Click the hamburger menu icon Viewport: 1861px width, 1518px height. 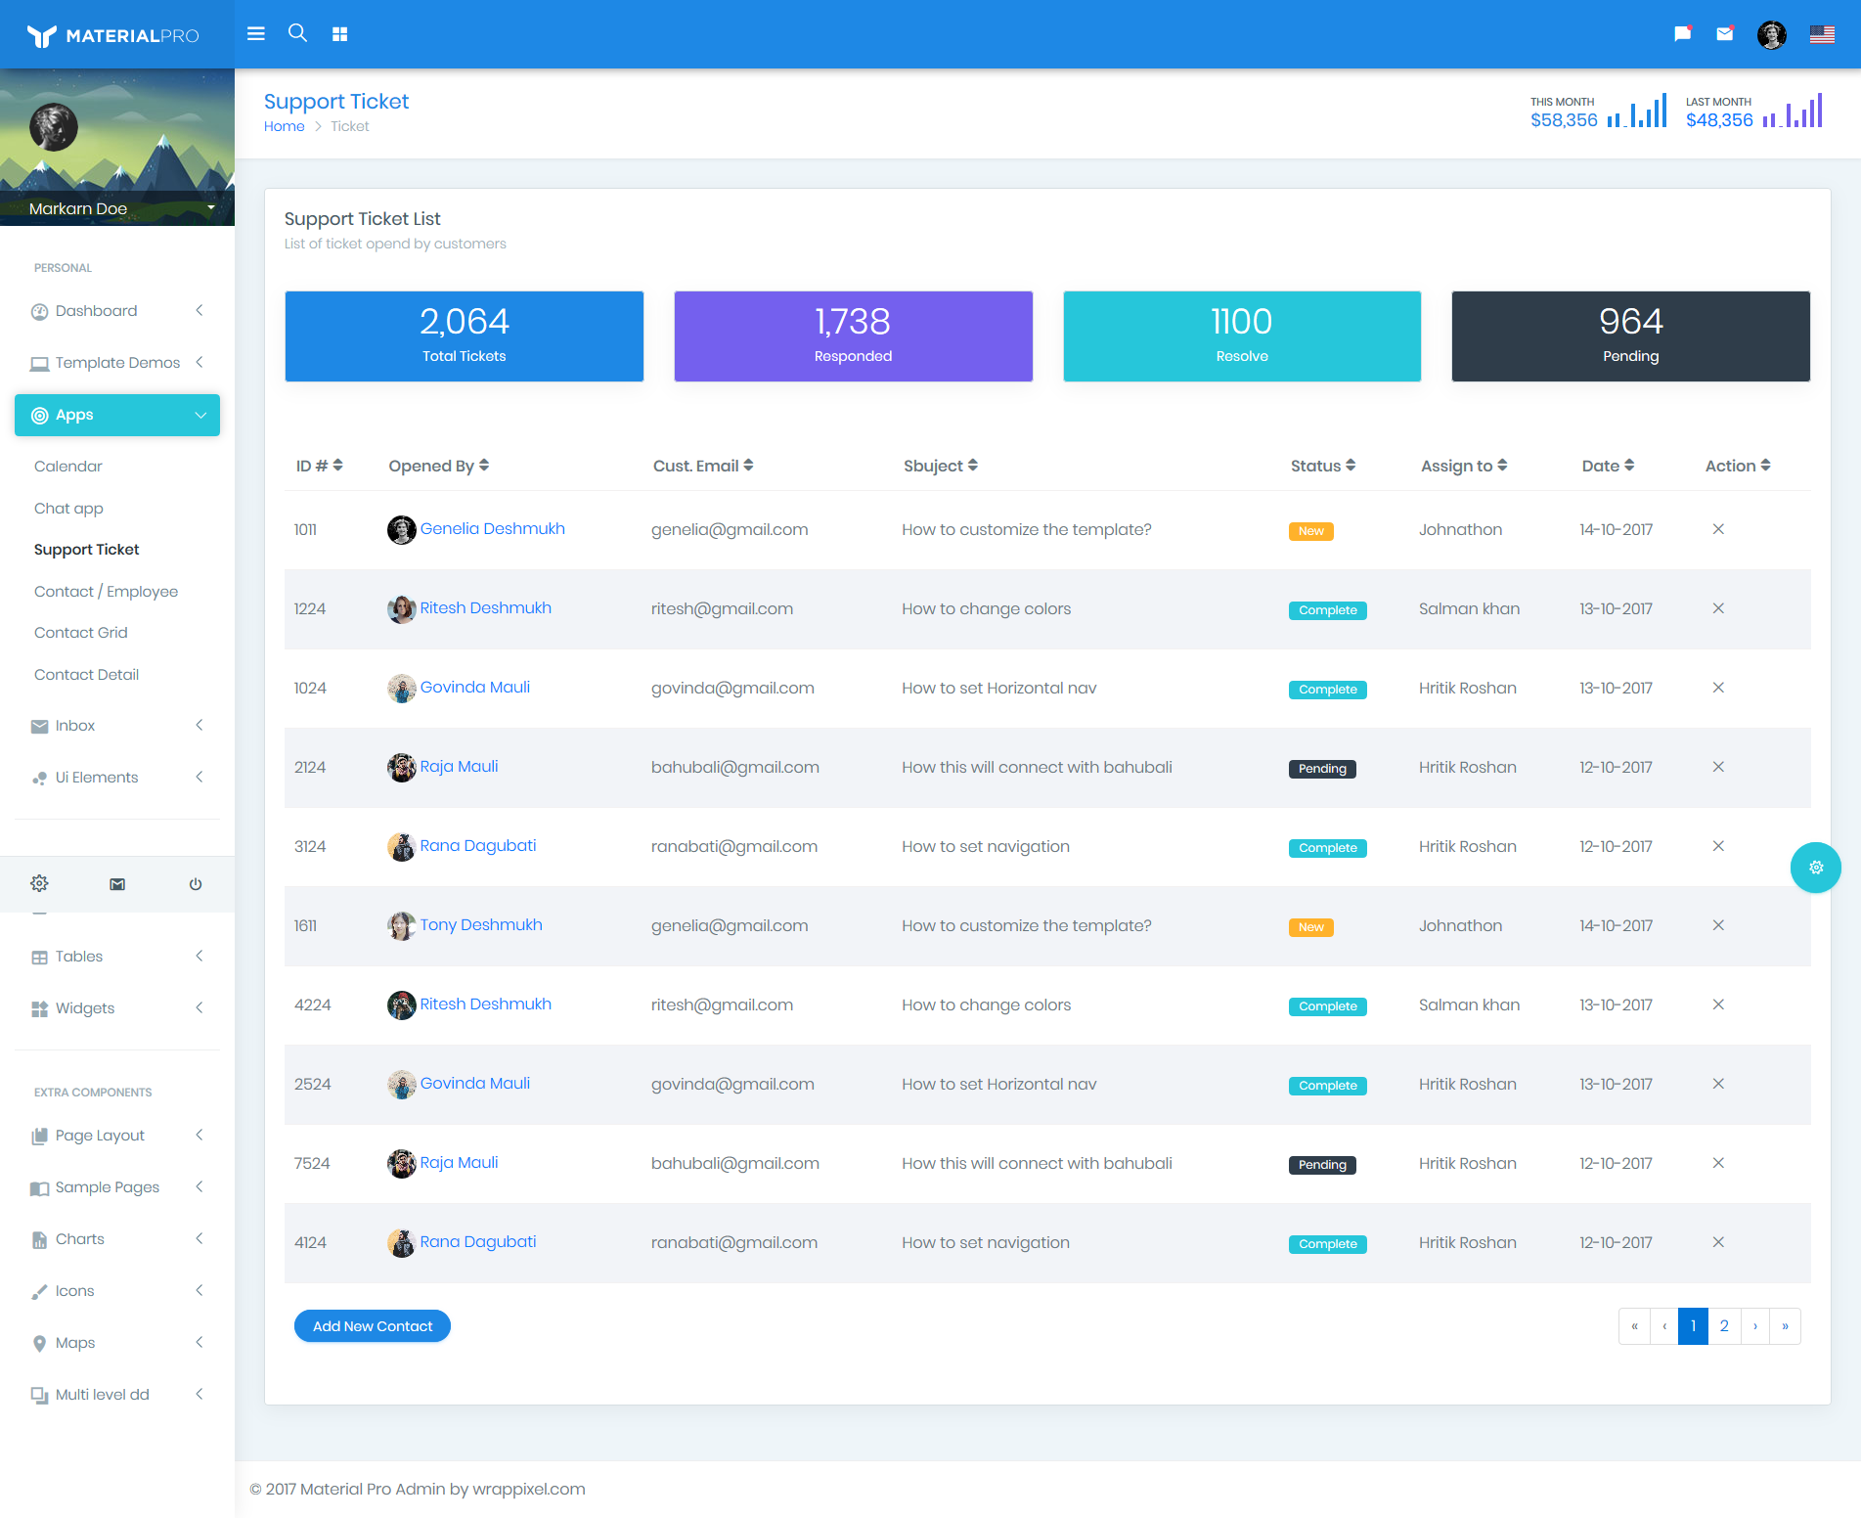(x=256, y=34)
